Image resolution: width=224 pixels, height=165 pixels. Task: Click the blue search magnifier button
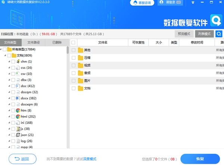pos(219,34)
